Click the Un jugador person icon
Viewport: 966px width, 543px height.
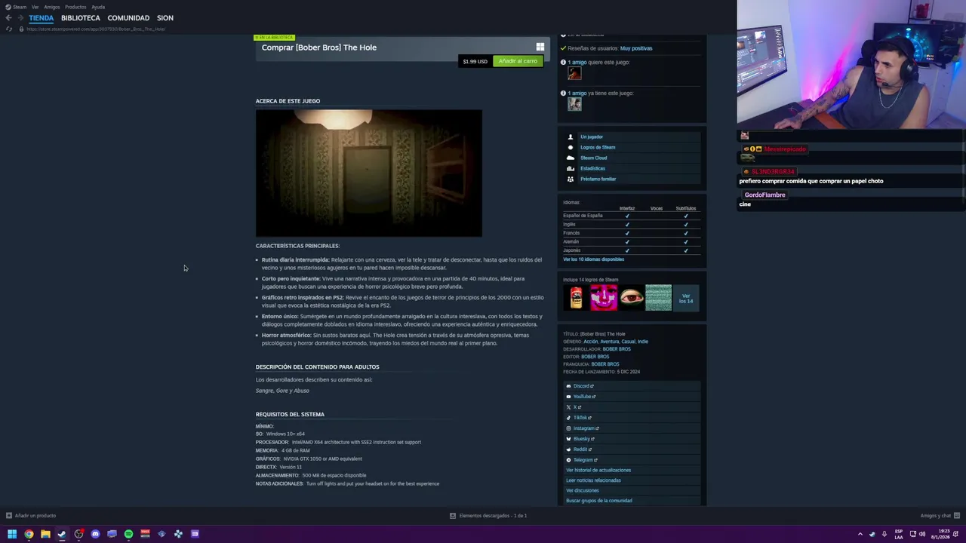[571, 137]
